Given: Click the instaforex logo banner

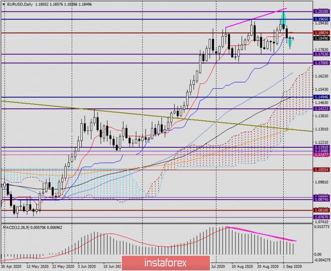Looking at the screenshot, I should pyautogui.click(x=166, y=263).
